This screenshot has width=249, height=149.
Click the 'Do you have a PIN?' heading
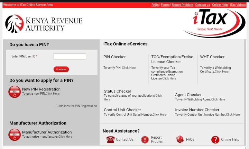coord(29,45)
